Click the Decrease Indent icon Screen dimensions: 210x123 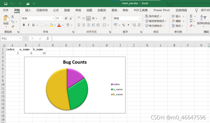point(93,25)
